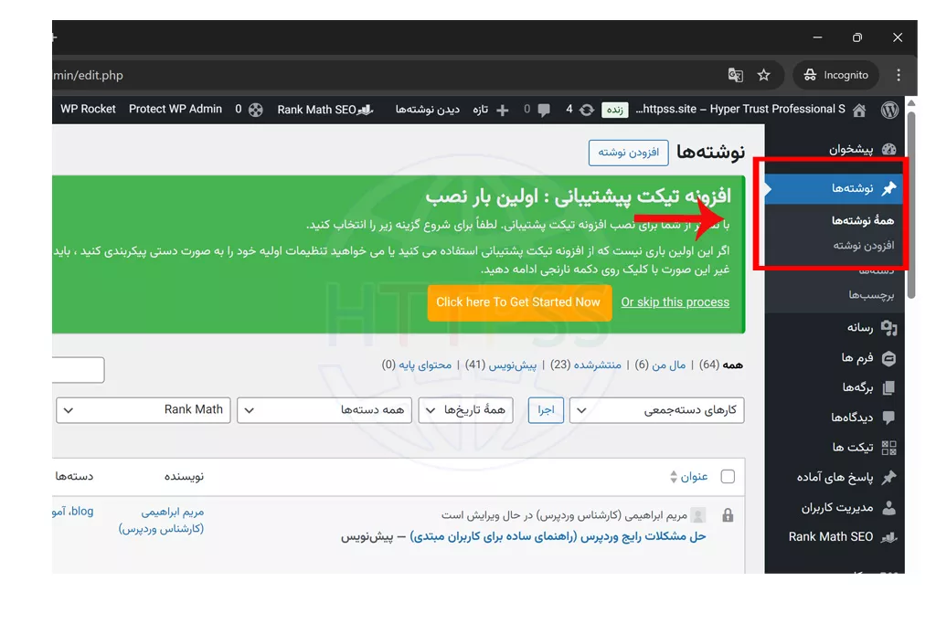Click the افزودن نوشته button beside page title

[629, 153]
